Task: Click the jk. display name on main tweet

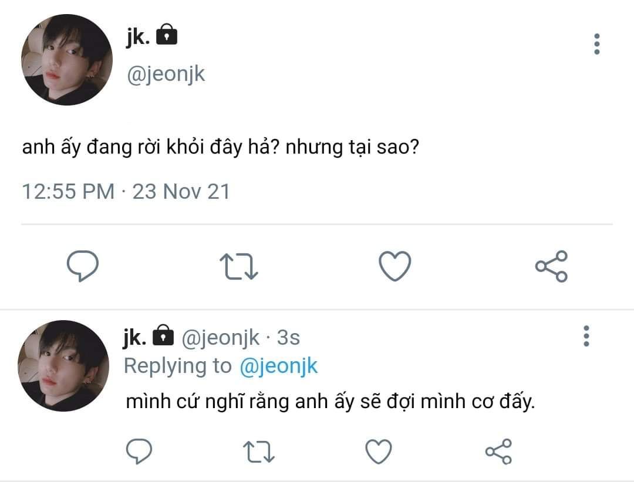Action: [x=138, y=37]
